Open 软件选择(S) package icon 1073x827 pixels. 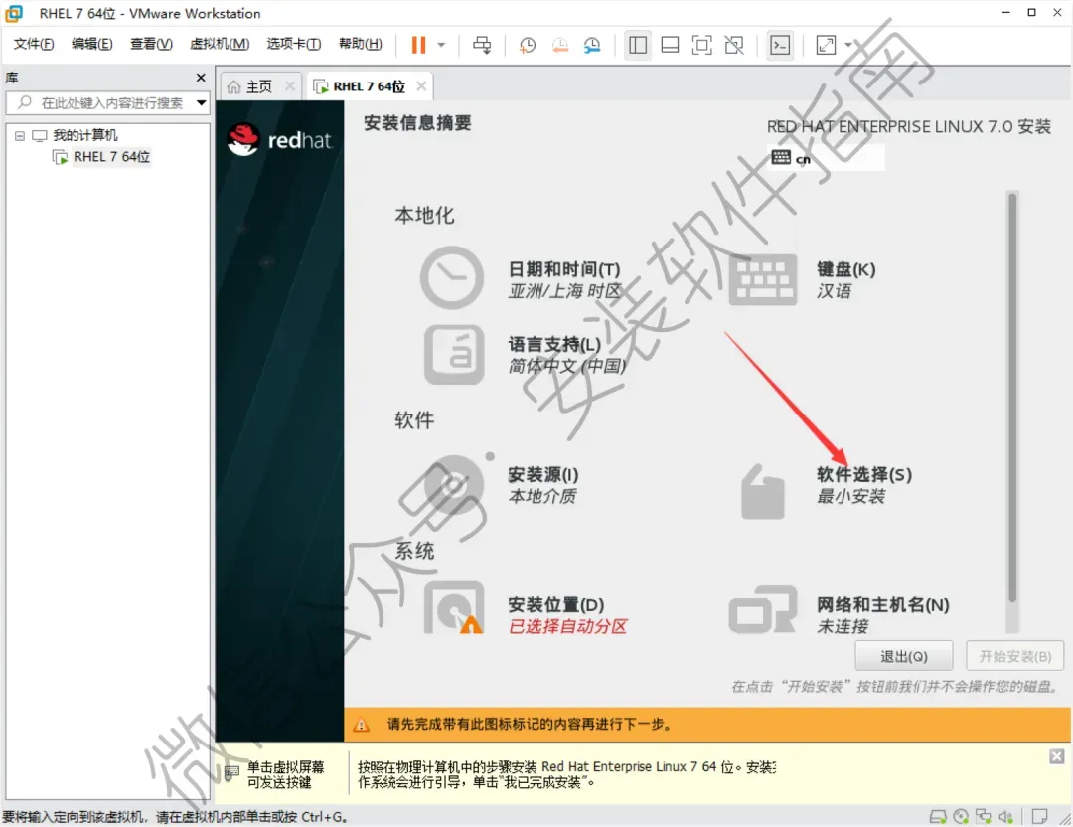tap(763, 492)
